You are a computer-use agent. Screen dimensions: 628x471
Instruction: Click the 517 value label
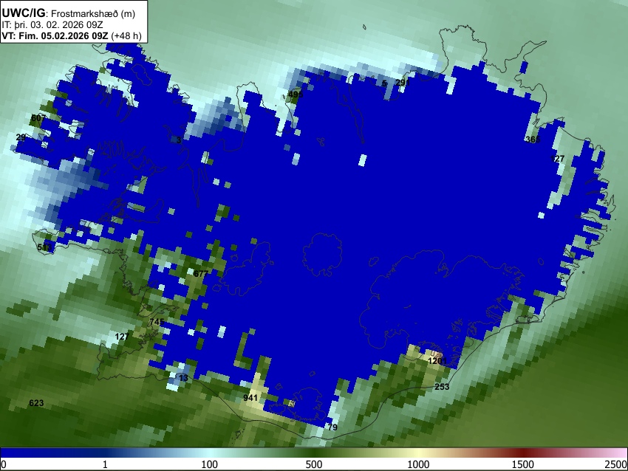[44, 247]
